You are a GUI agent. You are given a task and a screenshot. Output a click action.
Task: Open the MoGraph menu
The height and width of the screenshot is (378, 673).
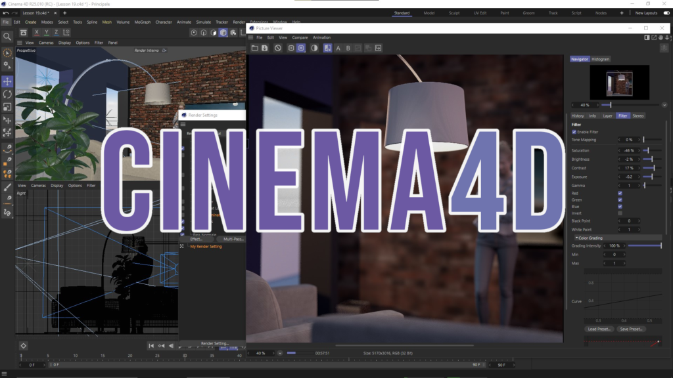143,22
